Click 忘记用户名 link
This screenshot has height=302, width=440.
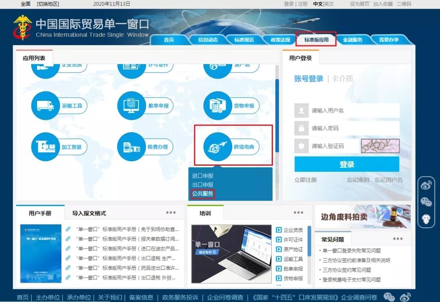[388, 180]
